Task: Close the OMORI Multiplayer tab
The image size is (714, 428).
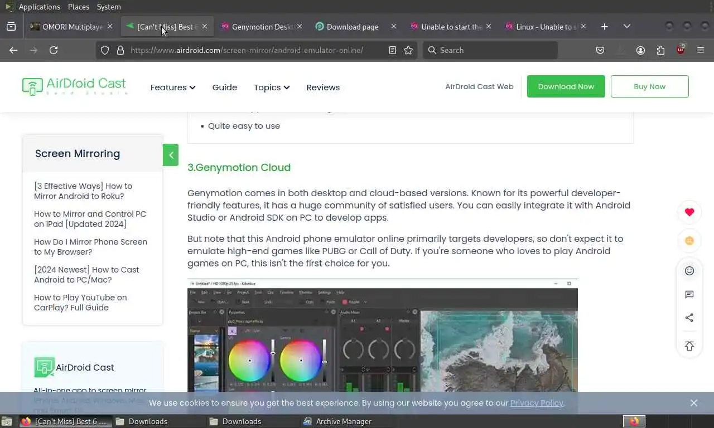Action: pyautogui.click(x=110, y=27)
